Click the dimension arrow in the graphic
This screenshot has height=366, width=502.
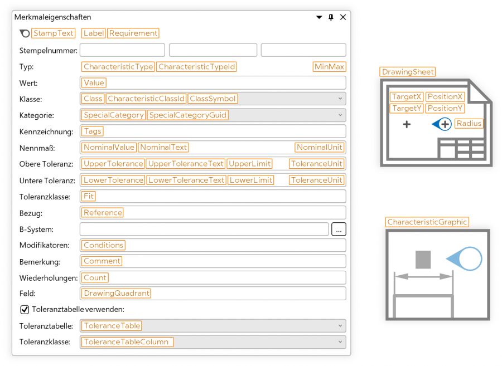point(423,276)
